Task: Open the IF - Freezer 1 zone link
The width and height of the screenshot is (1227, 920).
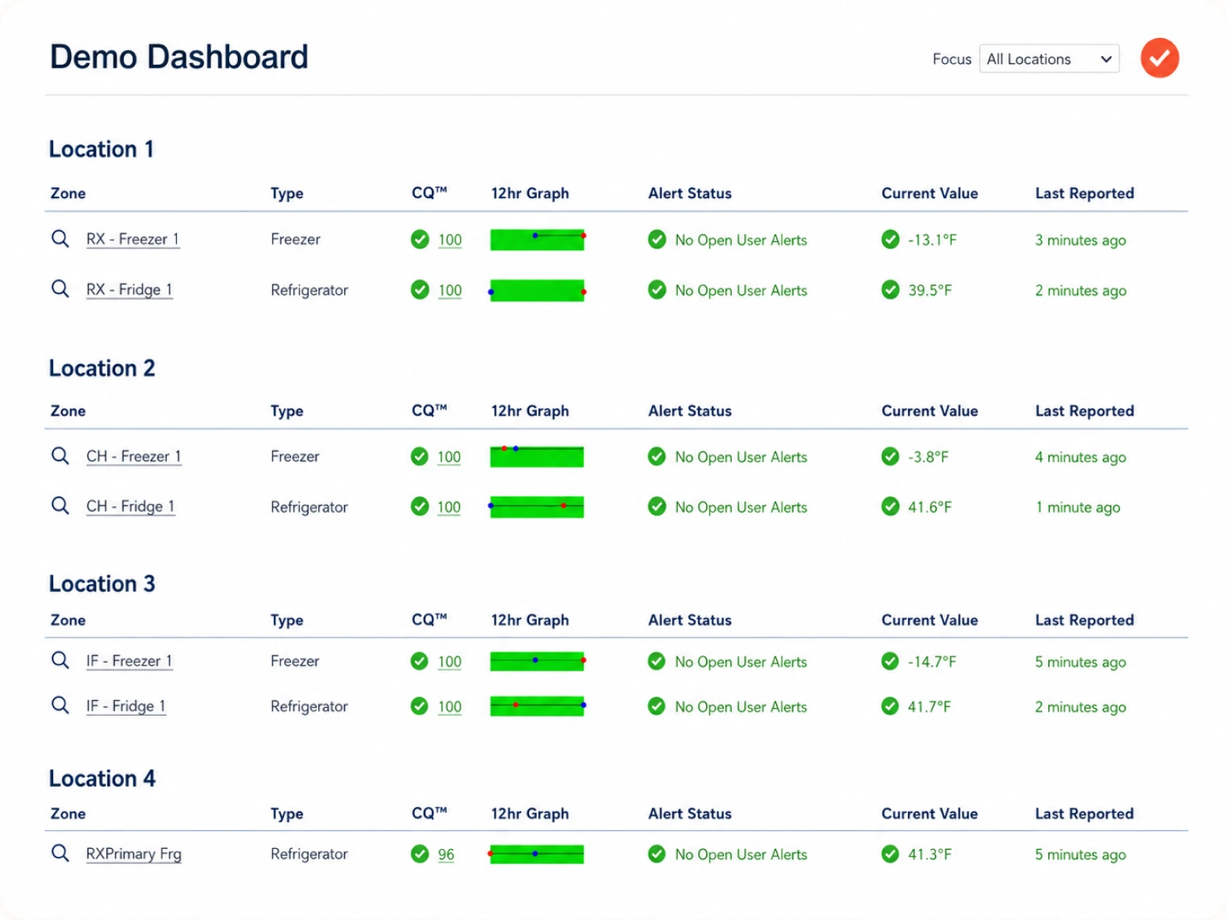Action: tap(129, 661)
